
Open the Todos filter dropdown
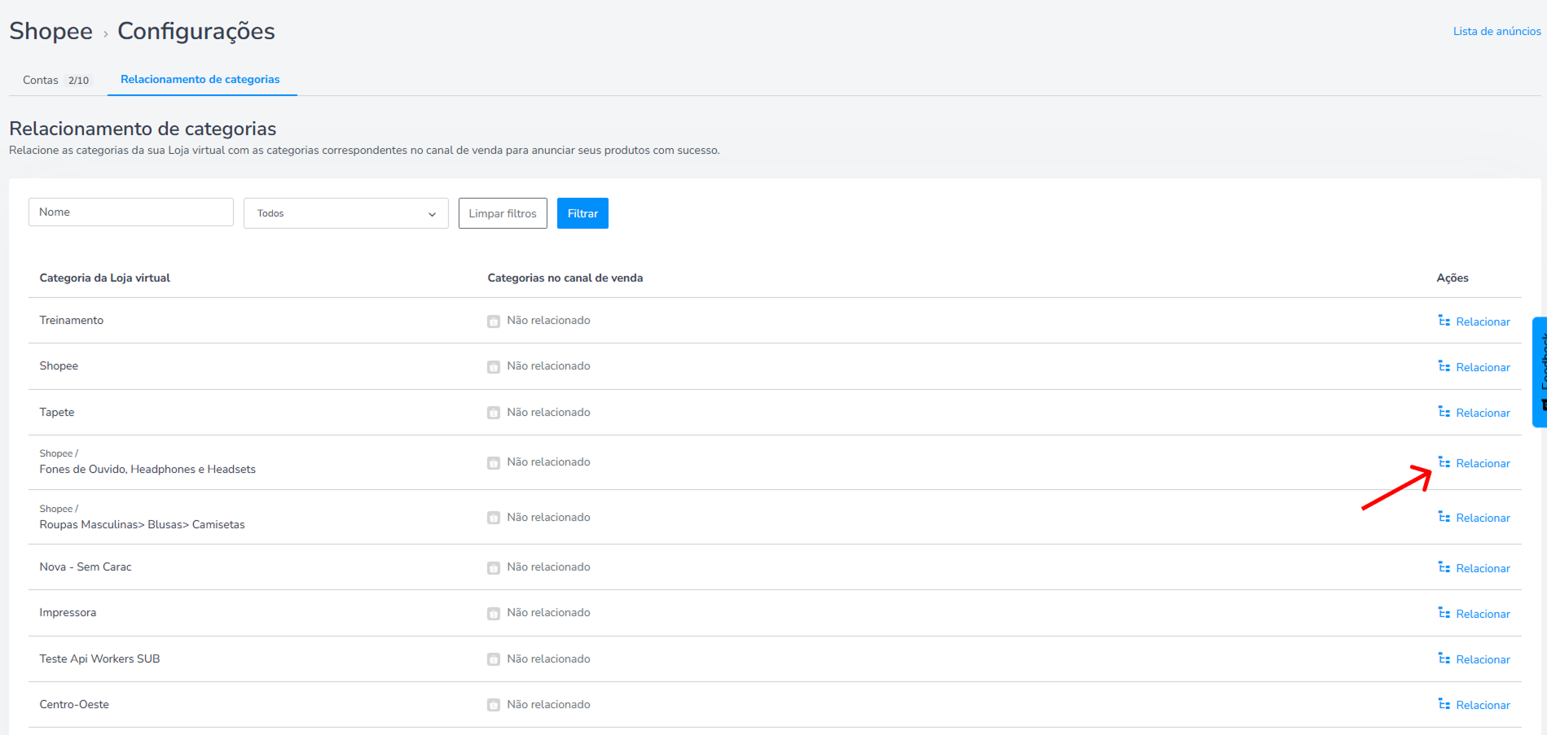coord(346,213)
